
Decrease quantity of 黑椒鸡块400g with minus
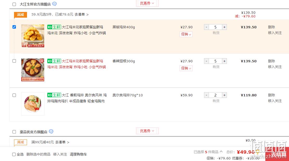click(x=206, y=27)
